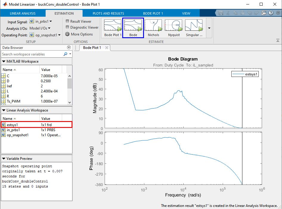Switch to the Linear Analysis tab

pyautogui.click(x=23, y=13)
